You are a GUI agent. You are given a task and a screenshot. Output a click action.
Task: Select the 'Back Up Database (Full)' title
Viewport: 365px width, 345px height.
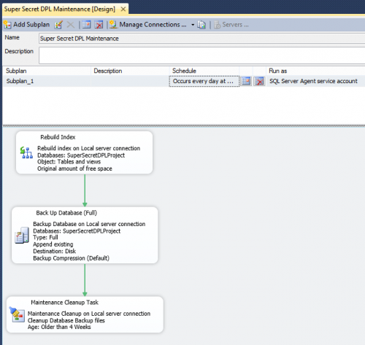(x=66, y=213)
